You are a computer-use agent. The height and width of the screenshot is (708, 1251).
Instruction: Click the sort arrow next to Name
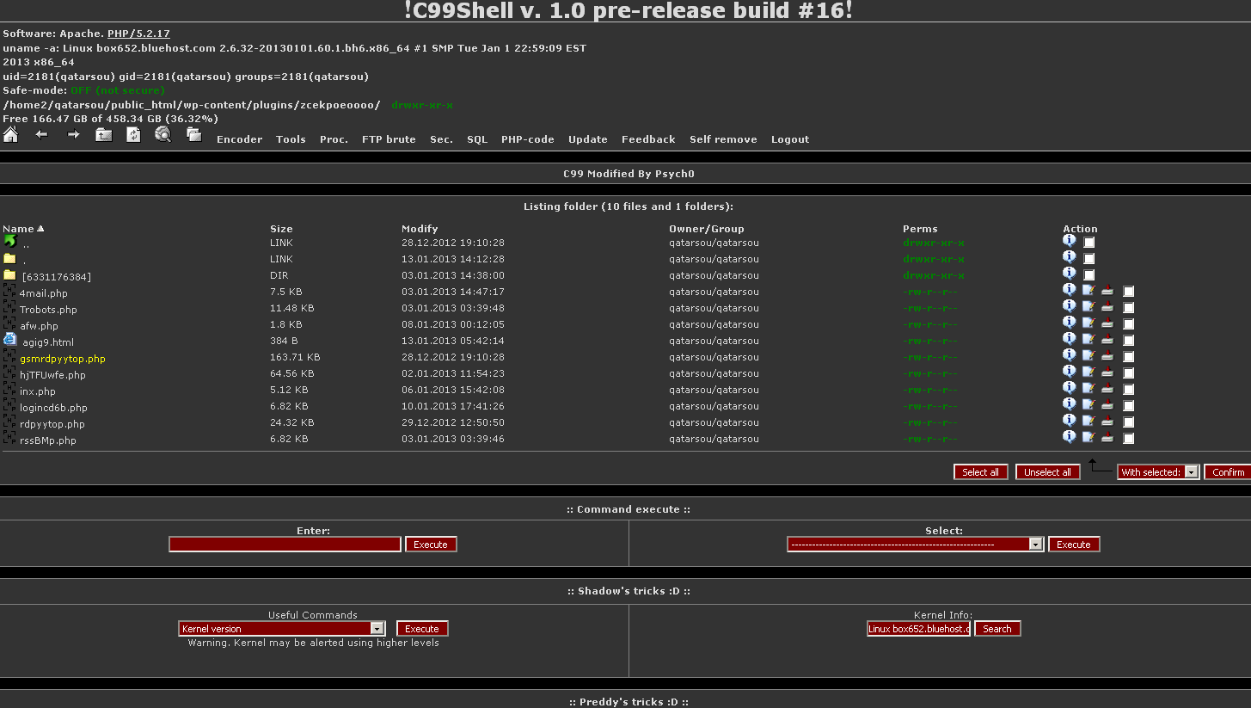40,229
